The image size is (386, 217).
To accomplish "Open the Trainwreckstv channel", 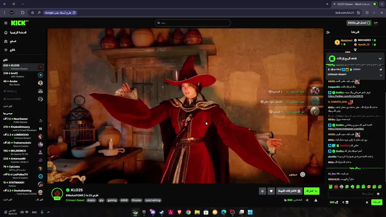I will point(23,144).
